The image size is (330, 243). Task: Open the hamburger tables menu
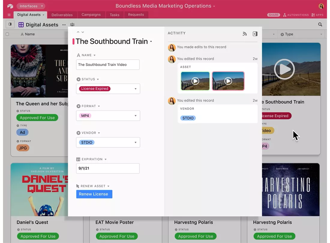tap(9, 15)
